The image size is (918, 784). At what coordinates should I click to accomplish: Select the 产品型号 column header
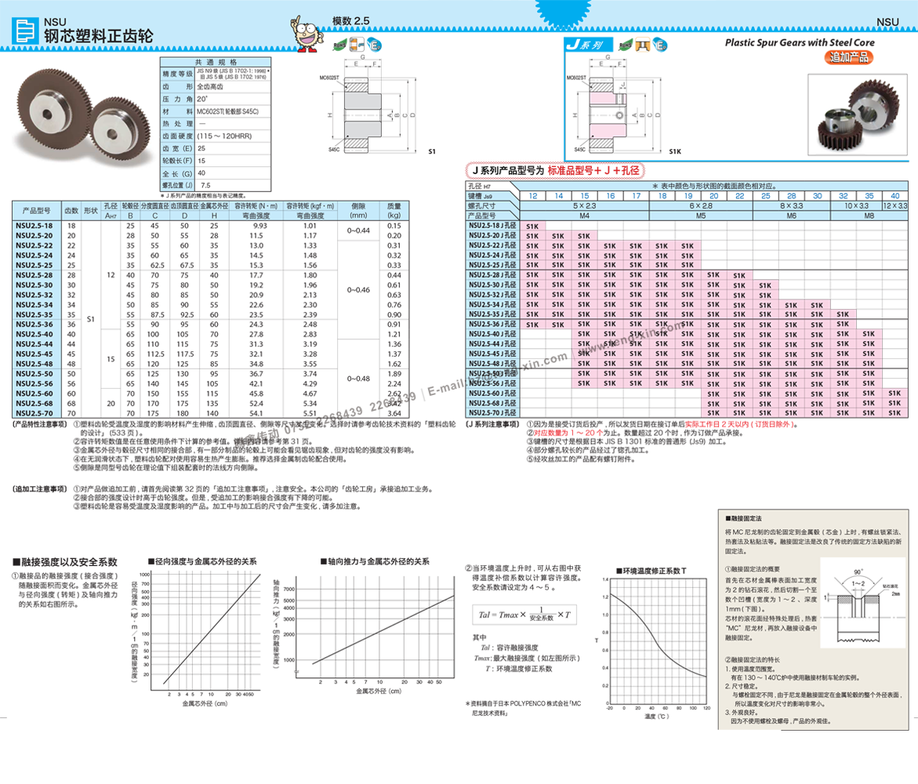point(36,211)
